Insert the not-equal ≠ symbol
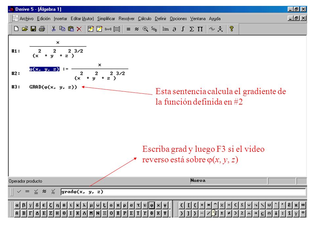 (229, 213)
